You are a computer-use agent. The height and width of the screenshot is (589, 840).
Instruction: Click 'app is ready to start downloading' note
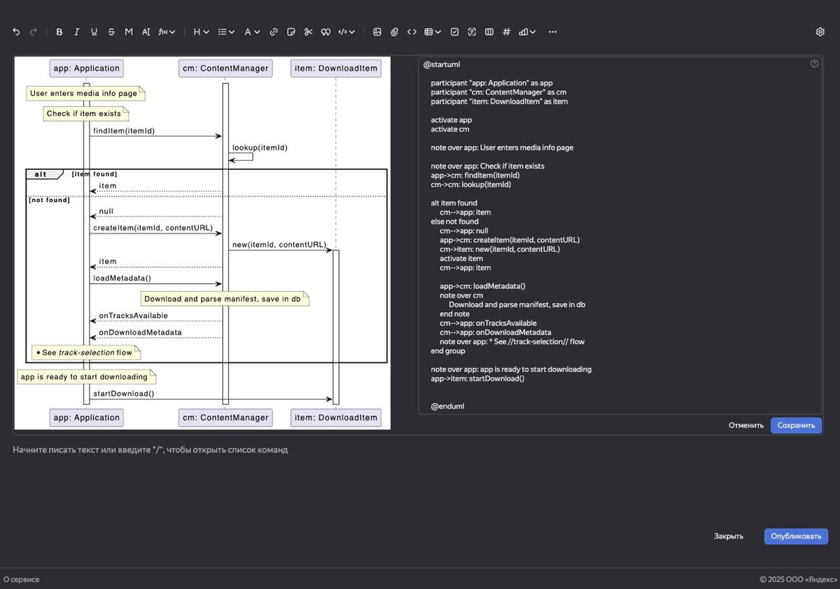pyautogui.click(x=86, y=376)
